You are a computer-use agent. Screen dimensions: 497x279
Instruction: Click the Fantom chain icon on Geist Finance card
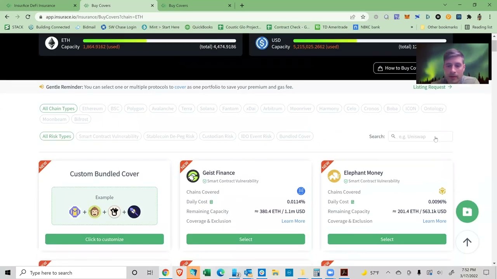point(301,191)
